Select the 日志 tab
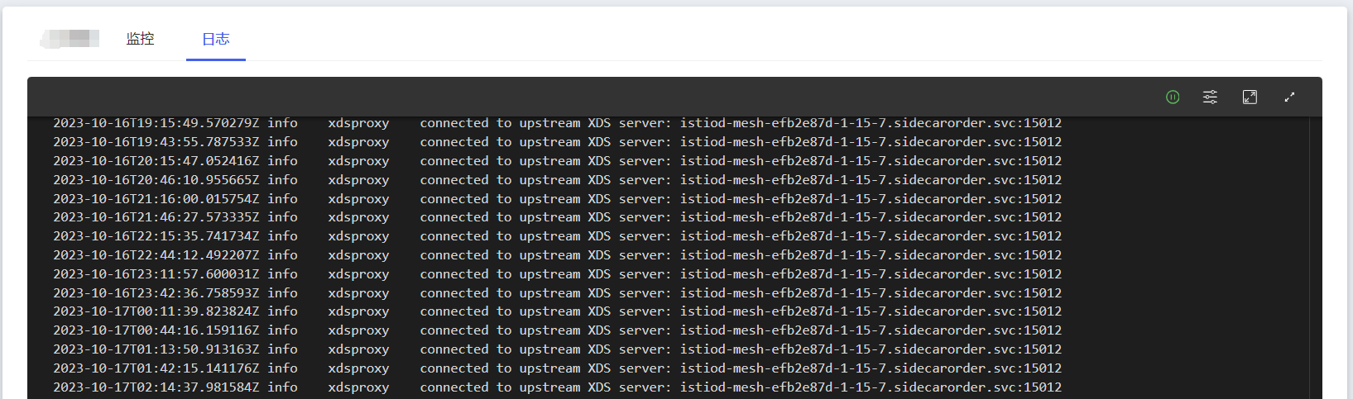The image size is (1353, 399). 216,39
